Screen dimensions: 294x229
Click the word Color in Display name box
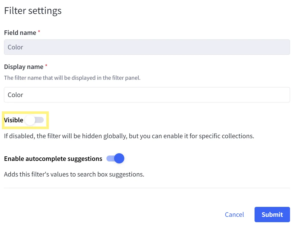click(x=15, y=95)
